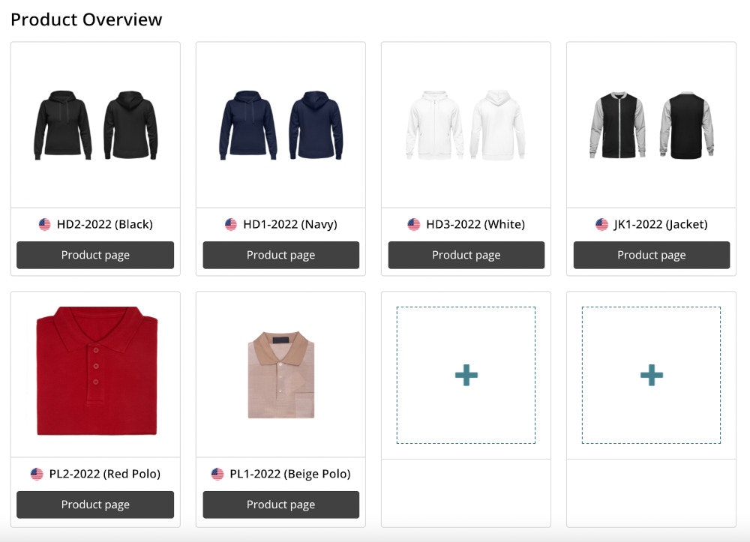The image size is (750, 542).
Task: Click the Product Overview heading
Action: click(86, 19)
